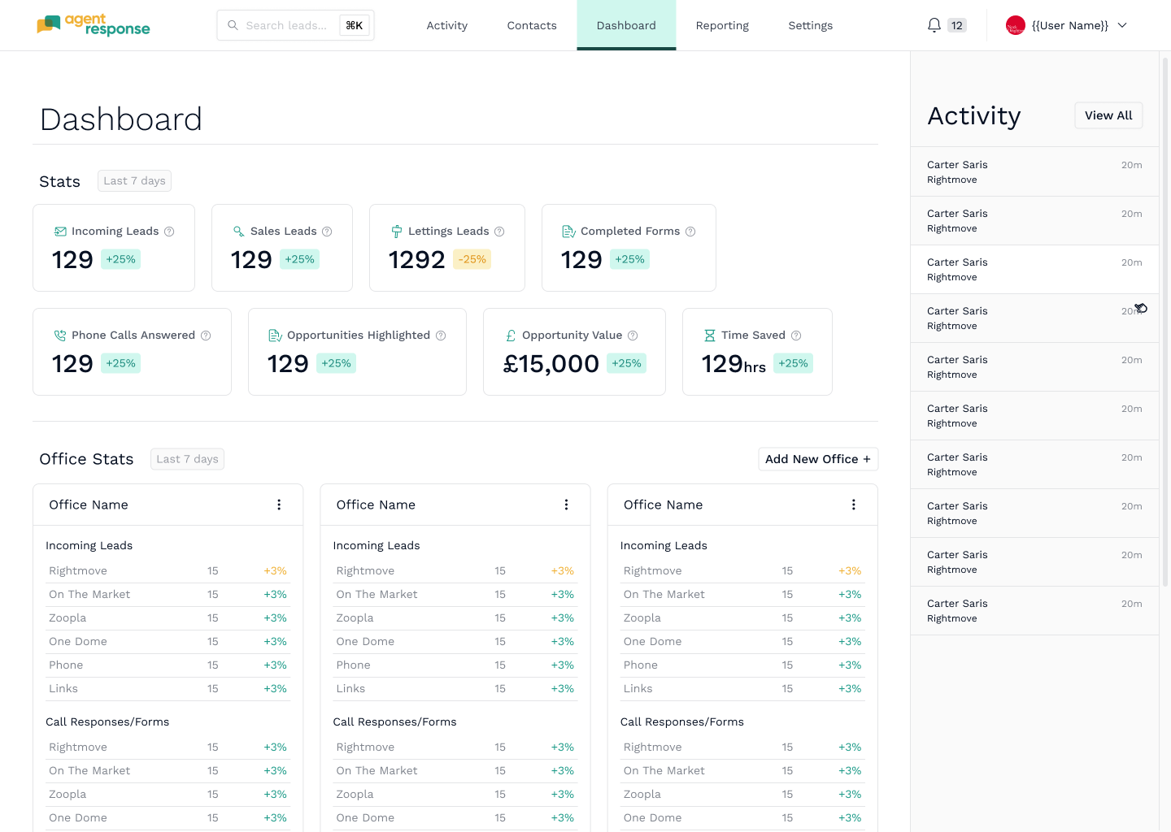This screenshot has width=1171, height=832.
Task: Click info icon beside Completed Forms
Action: (x=690, y=232)
